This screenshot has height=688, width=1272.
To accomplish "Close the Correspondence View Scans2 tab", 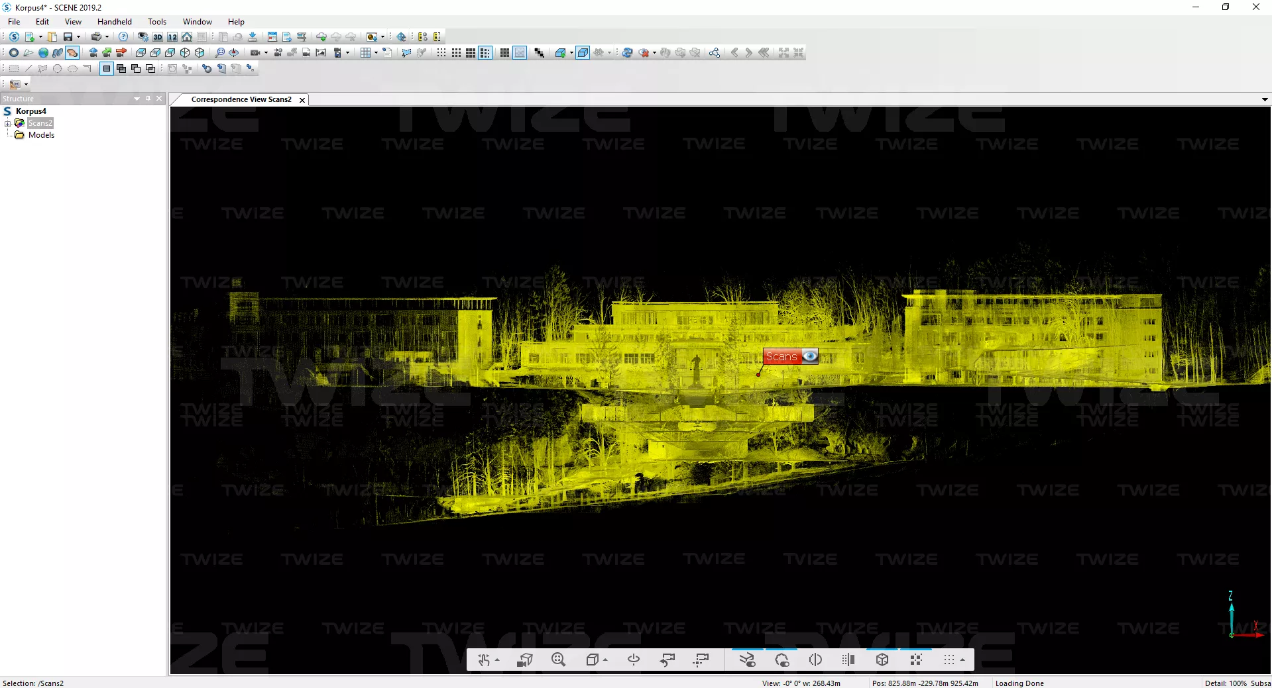I will (302, 100).
